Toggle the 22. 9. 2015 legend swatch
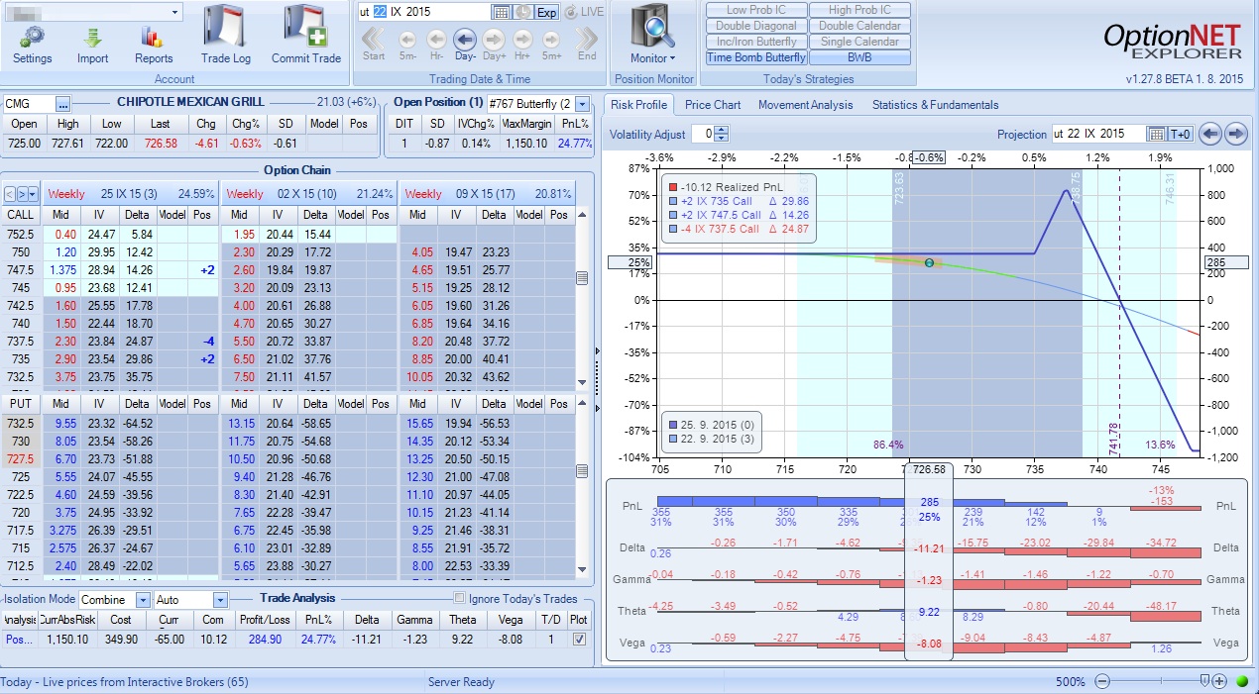 click(672, 438)
